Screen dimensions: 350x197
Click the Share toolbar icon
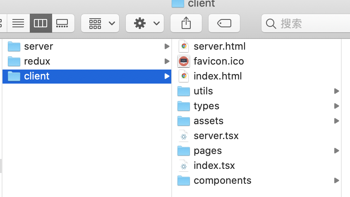(x=186, y=23)
